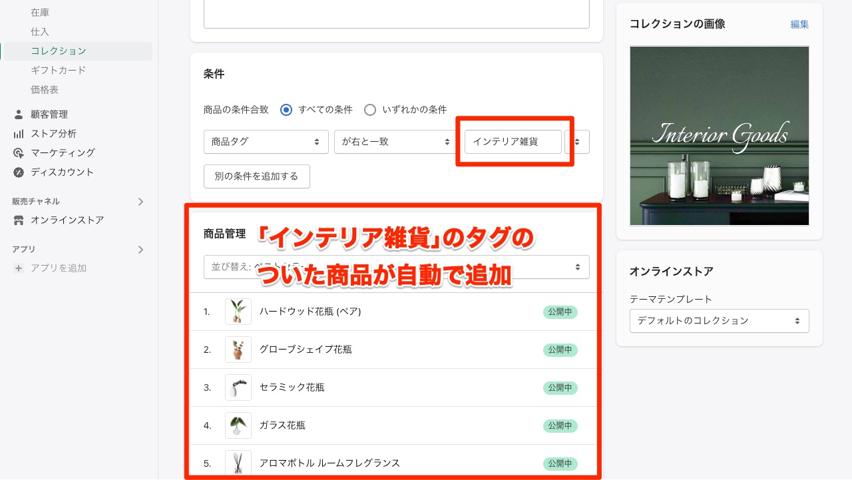Go to ディスカウント in the sidebar
This screenshot has height=480, width=852.
click(63, 172)
